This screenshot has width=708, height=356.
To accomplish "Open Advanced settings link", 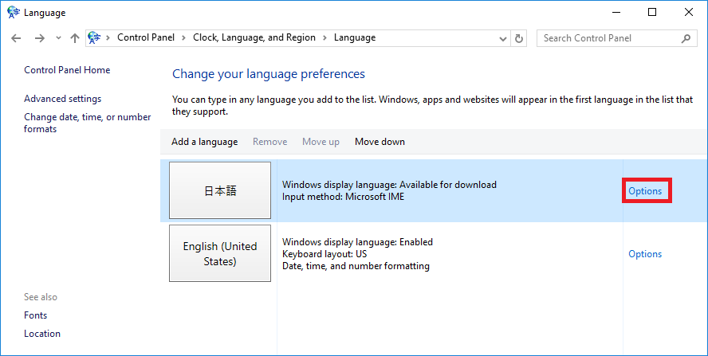I will click(63, 99).
